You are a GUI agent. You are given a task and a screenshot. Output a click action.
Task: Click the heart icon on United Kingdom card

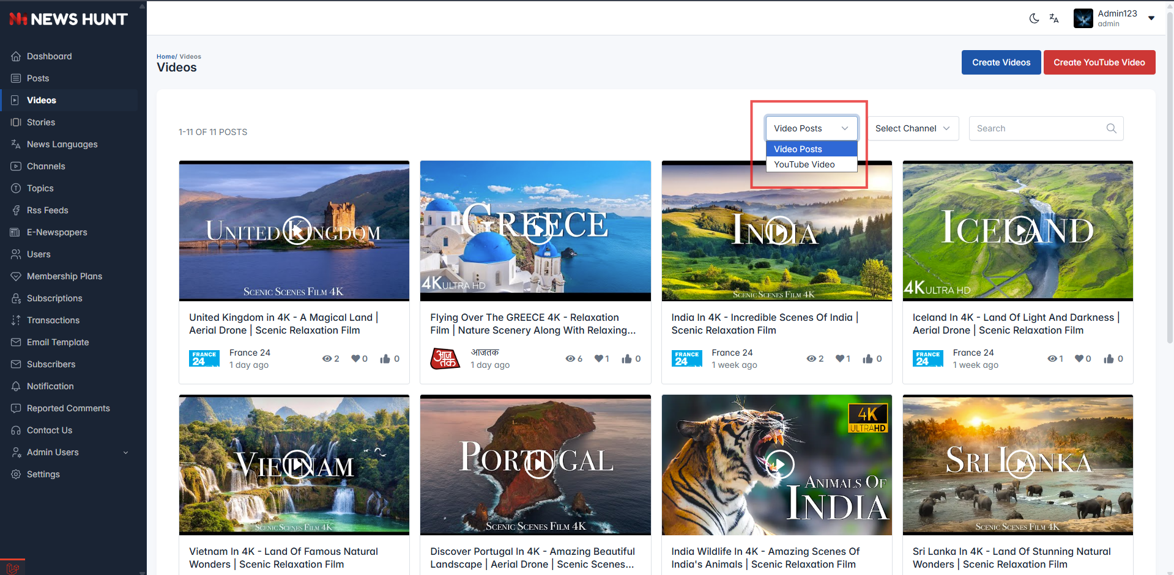click(355, 359)
